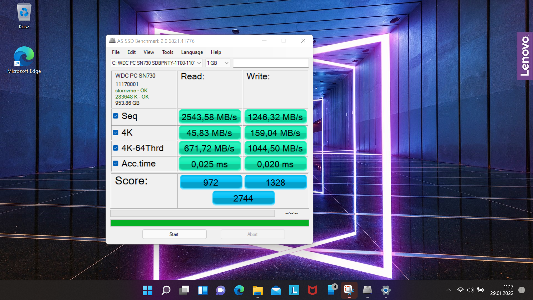Image resolution: width=533 pixels, height=300 pixels.
Task: Click the Start benchmark button
Action: coord(174,234)
